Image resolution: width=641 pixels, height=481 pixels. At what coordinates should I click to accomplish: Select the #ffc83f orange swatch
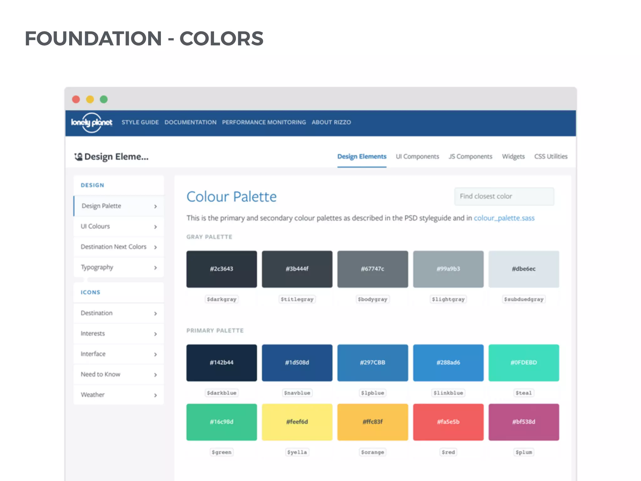(x=372, y=422)
